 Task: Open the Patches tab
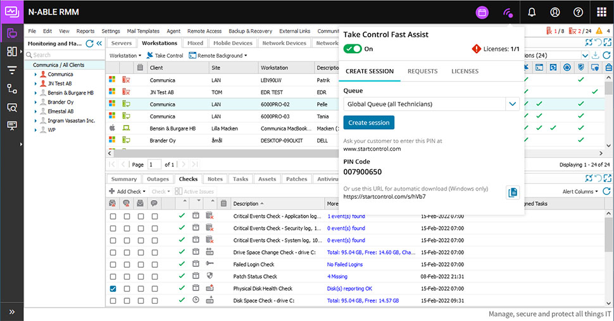(x=296, y=179)
